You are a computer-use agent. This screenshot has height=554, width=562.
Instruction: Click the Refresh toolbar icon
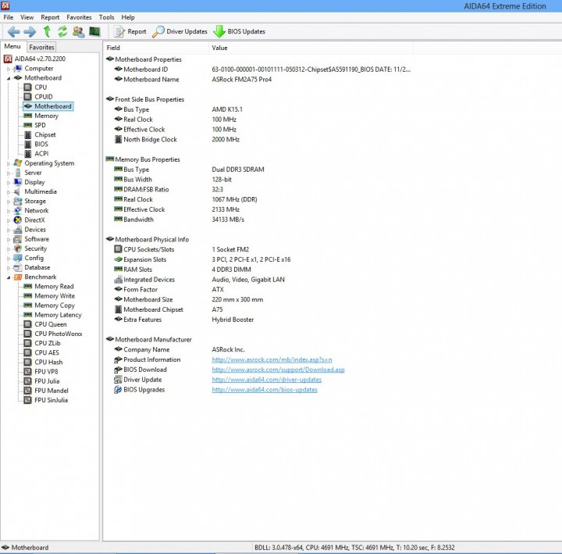[x=62, y=31]
